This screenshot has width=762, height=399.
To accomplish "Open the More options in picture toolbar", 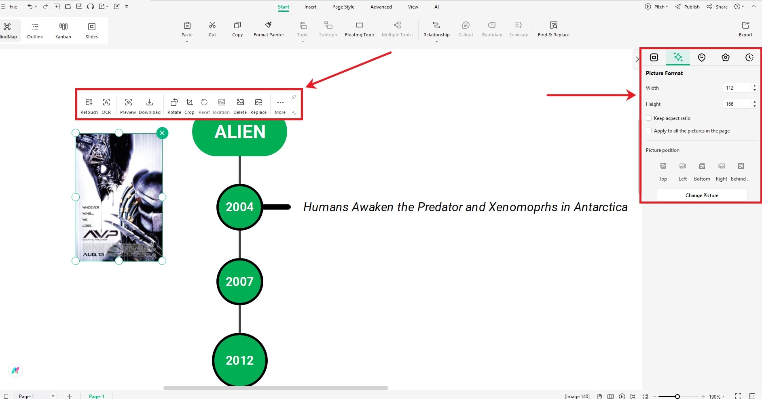I will [280, 107].
